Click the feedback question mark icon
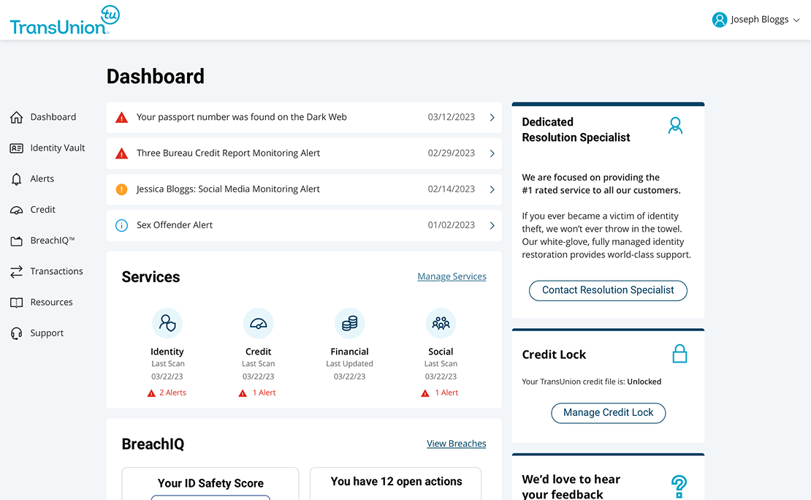Viewport: 811px width, 500px height. [679, 487]
